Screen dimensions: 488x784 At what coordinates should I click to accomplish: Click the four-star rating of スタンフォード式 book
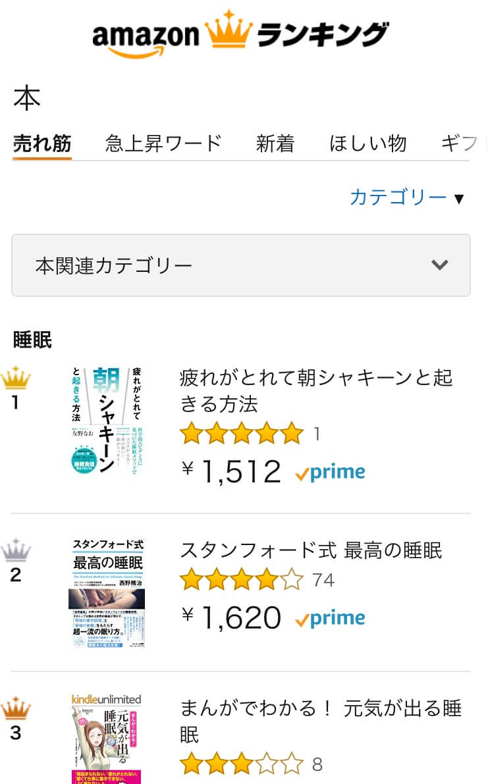click(241, 580)
